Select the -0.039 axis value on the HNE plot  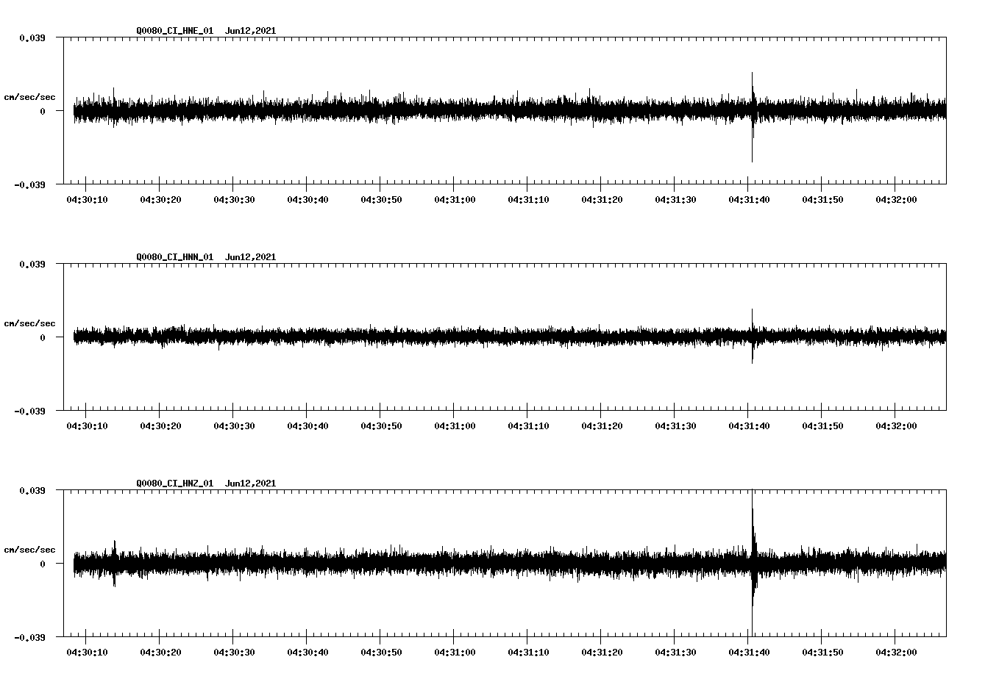point(30,184)
